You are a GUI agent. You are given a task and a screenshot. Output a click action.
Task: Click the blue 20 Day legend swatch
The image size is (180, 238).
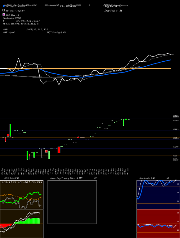[x=4, y=6]
